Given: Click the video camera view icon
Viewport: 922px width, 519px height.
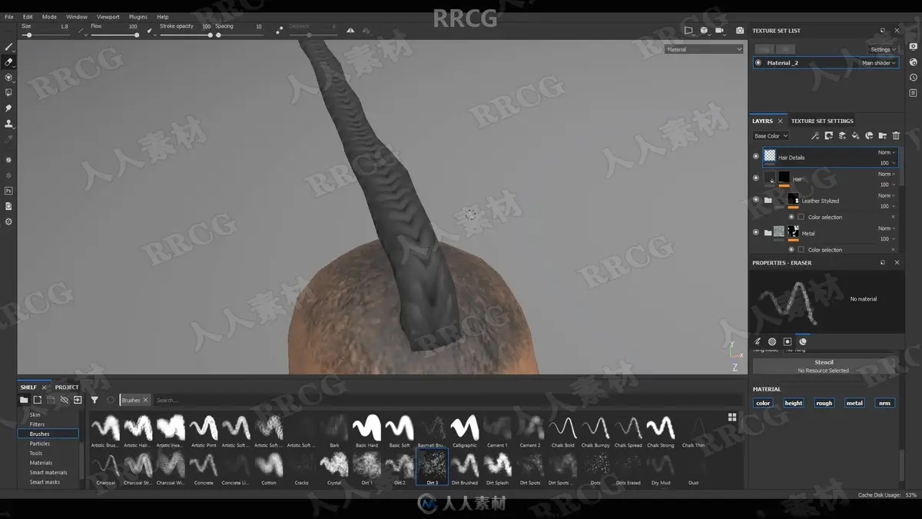Looking at the screenshot, I should pos(720,31).
